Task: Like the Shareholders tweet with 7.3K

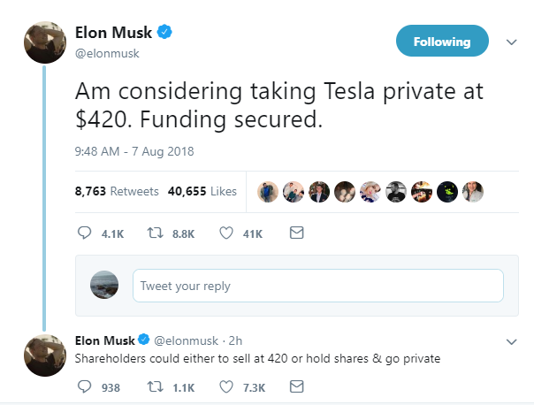Action: coord(225,386)
